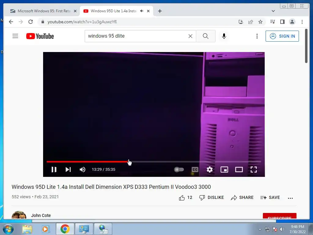
Task: Switch to theater mode icon
Action: (239, 170)
